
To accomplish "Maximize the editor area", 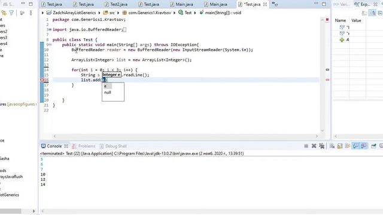I will pyautogui.click(x=324, y=4).
